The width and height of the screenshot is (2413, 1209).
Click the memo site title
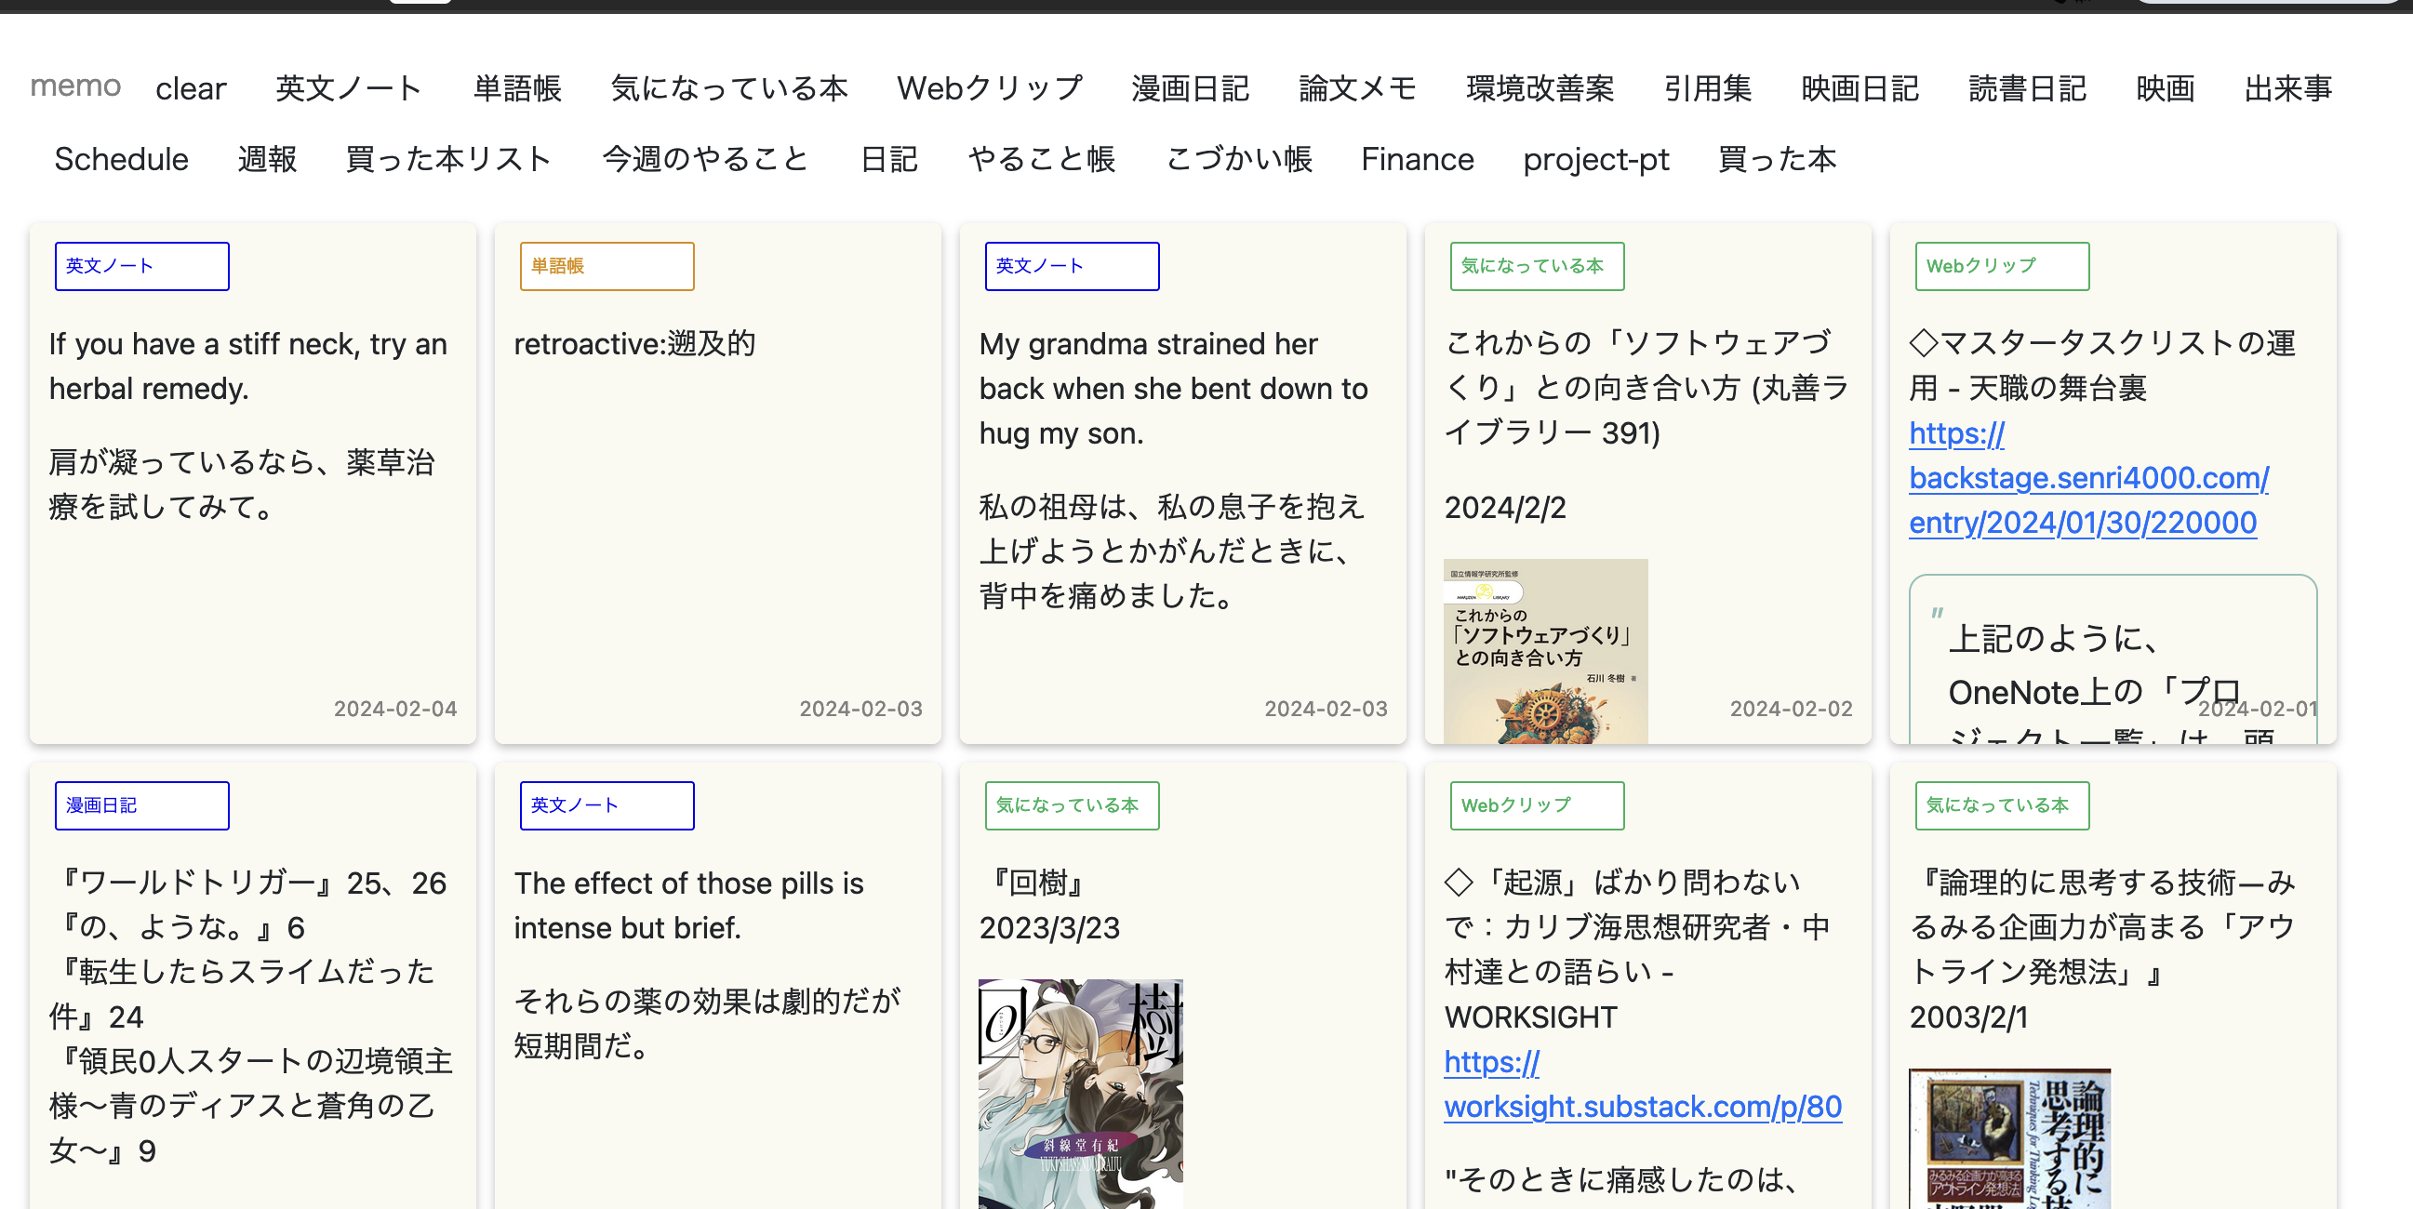(x=75, y=86)
